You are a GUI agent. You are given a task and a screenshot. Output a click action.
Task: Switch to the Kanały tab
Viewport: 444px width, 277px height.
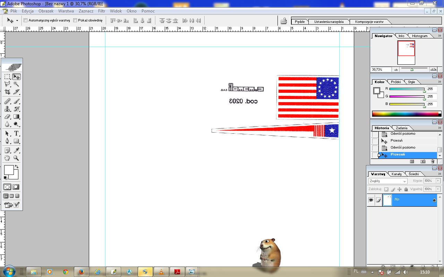tap(396, 174)
